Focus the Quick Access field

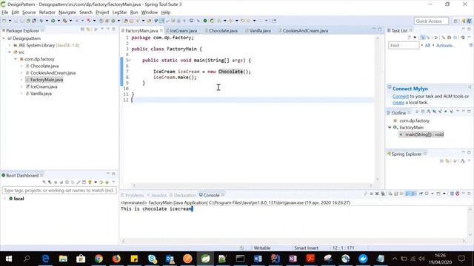coord(431,21)
